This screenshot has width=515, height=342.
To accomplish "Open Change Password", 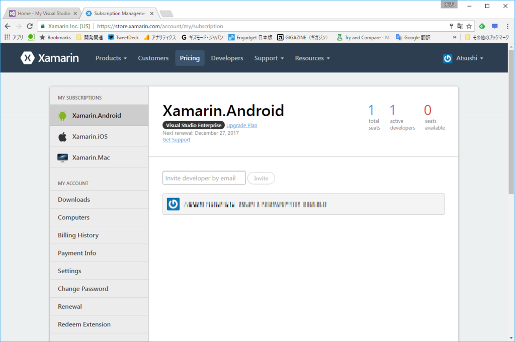I will (x=99, y=289).
